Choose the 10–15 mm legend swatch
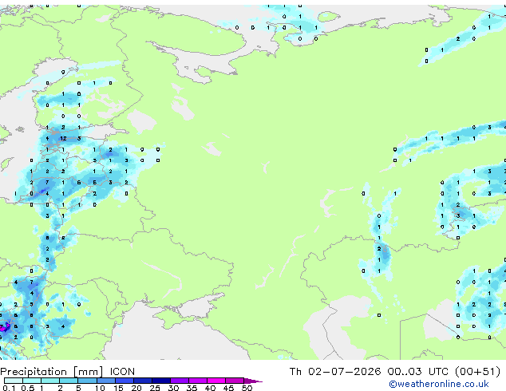506x391 pixels. [105, 381]
